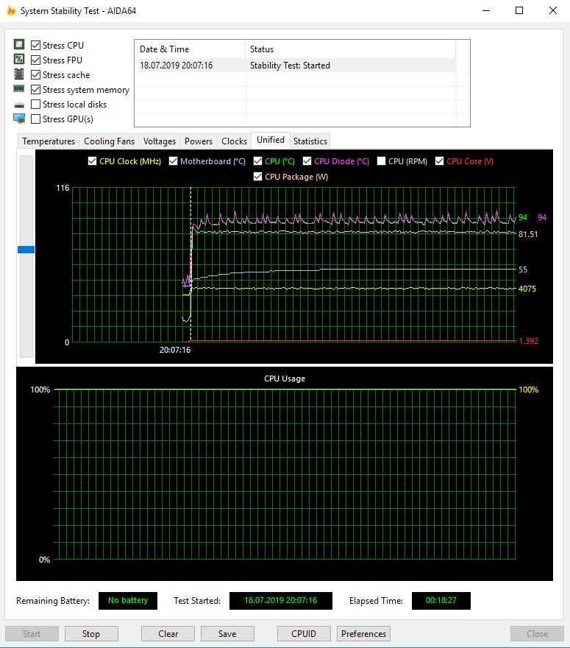Enable the Stress local disks checkbox

(36, 104)
